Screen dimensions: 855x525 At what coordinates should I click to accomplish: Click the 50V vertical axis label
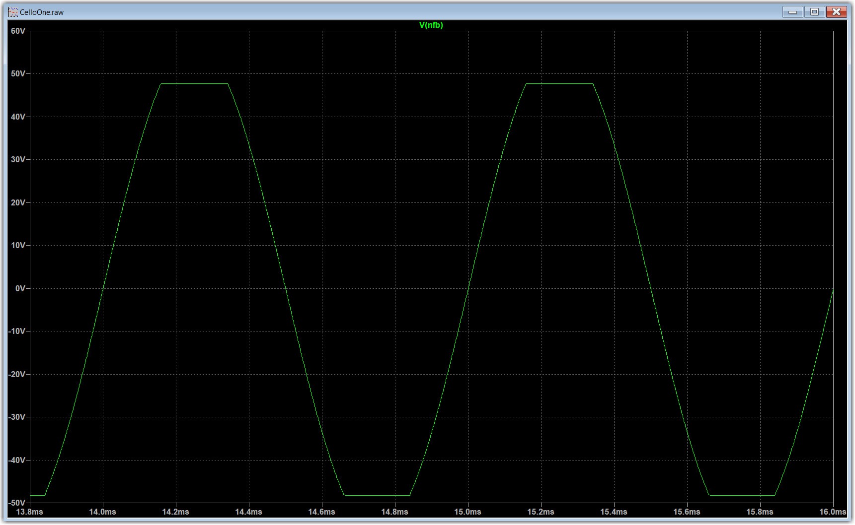tap(18, 74)
